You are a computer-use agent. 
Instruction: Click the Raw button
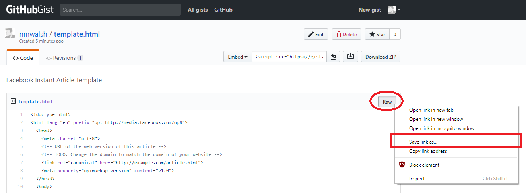387,102
